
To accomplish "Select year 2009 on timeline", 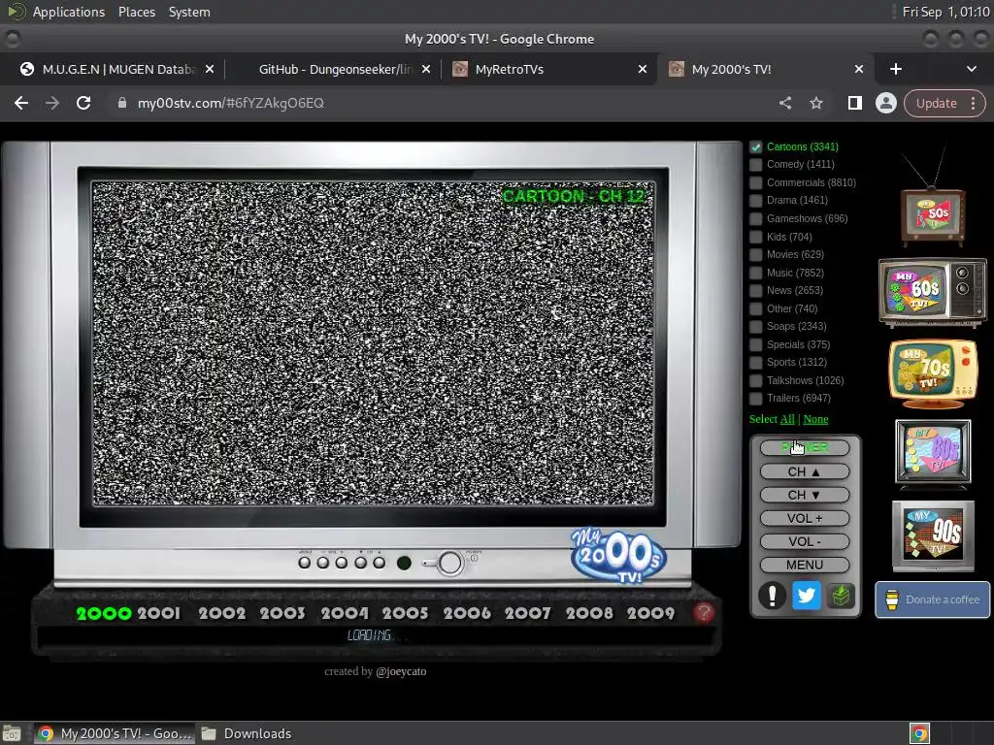I will tap(651, 613).
